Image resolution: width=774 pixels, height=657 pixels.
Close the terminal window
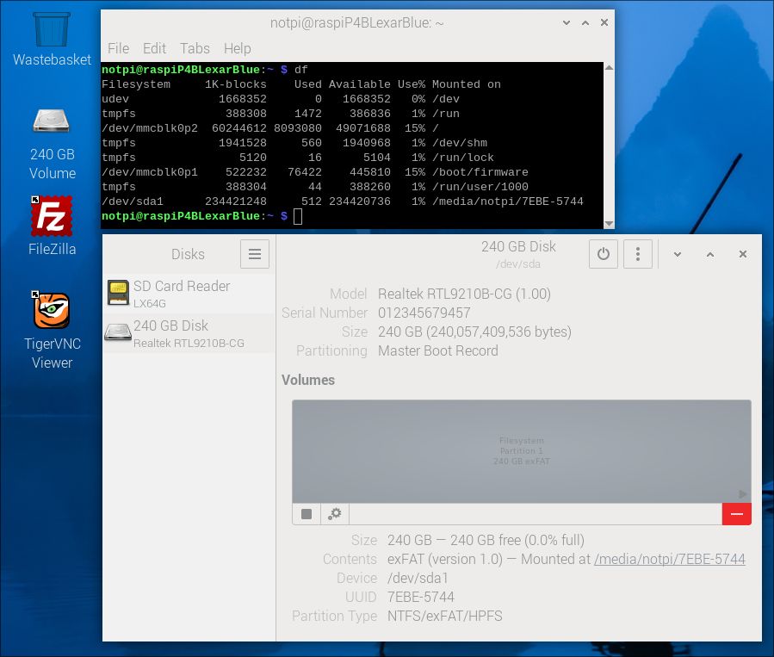click(604, 22)
